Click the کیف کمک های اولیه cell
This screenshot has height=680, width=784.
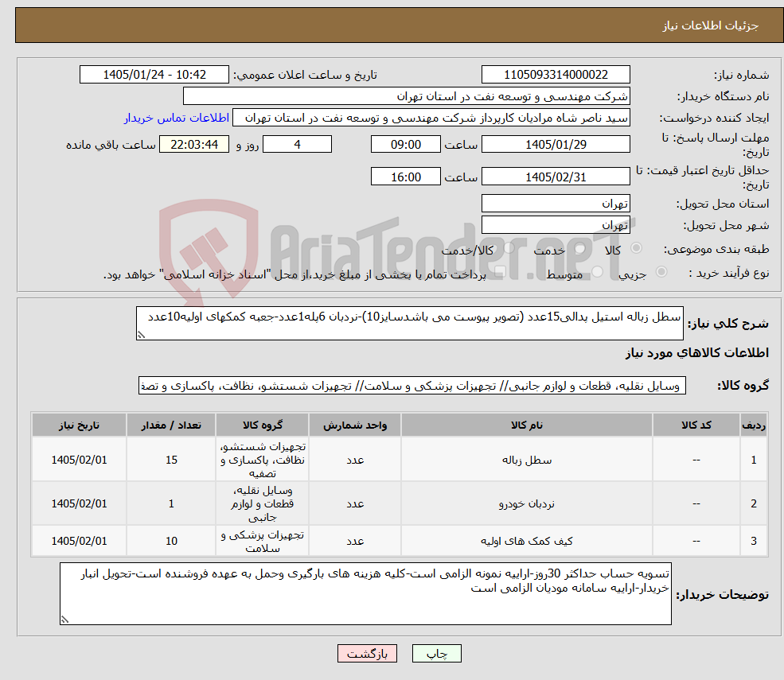pos(526,541)
